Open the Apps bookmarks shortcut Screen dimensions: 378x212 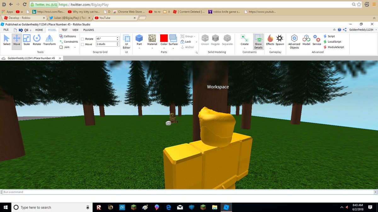click(x=7, y=12)
